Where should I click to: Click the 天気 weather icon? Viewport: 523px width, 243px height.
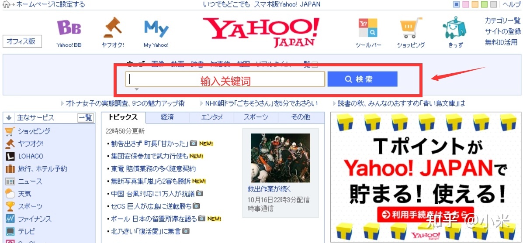coord(10,194)
